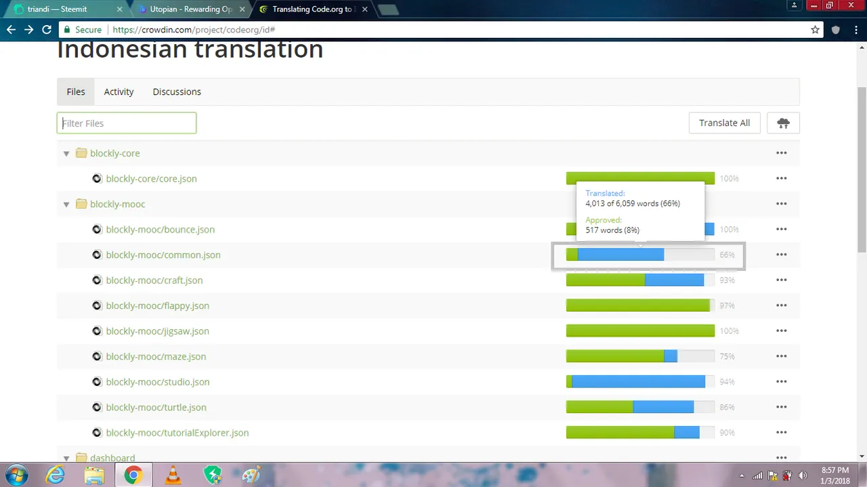Open options menu for turtle.json row

point(782,407)
